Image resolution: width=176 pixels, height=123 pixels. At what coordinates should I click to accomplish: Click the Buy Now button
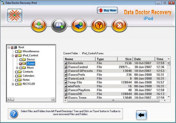tap(107, 10)
